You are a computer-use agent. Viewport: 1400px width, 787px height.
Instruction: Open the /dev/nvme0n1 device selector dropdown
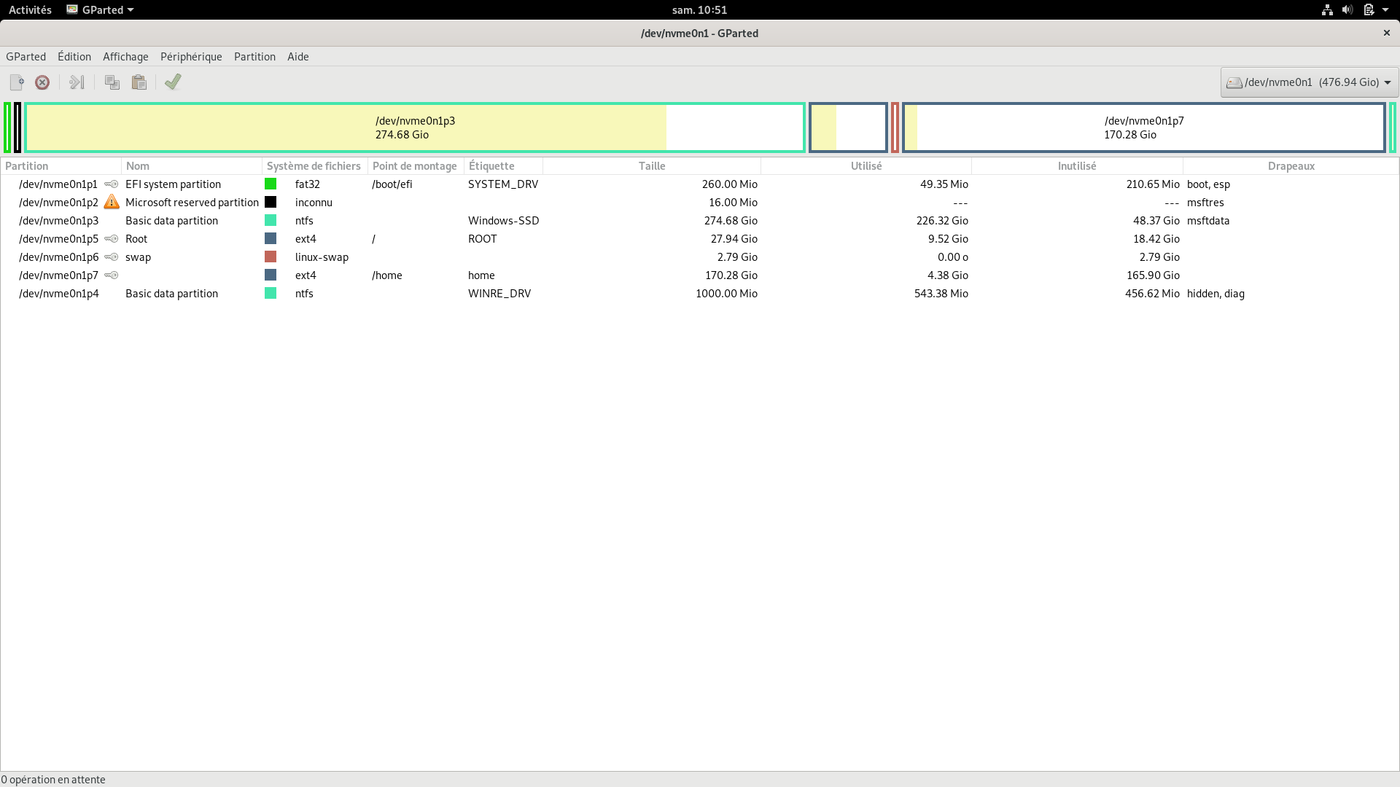(x=1310, y=82)
